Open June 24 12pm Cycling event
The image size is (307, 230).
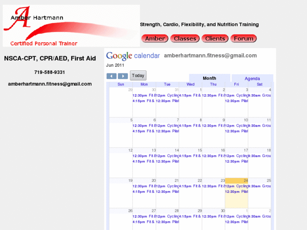click(236, 186)
